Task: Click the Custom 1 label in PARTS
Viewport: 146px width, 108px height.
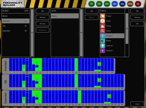Action: pyautogui.click(x=109, y=51)
